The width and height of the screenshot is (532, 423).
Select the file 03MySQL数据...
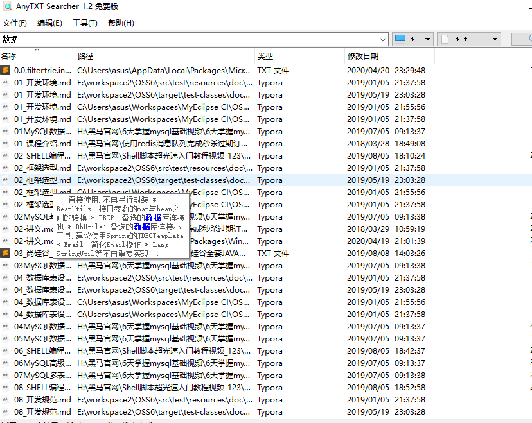[43, 265]
